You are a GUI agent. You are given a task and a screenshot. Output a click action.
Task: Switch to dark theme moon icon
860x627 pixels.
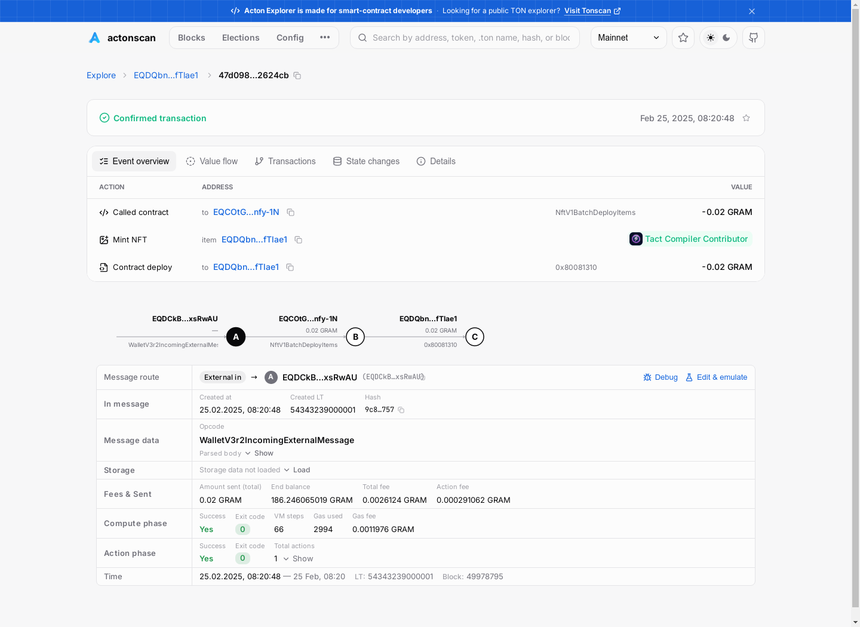[726, 38]
